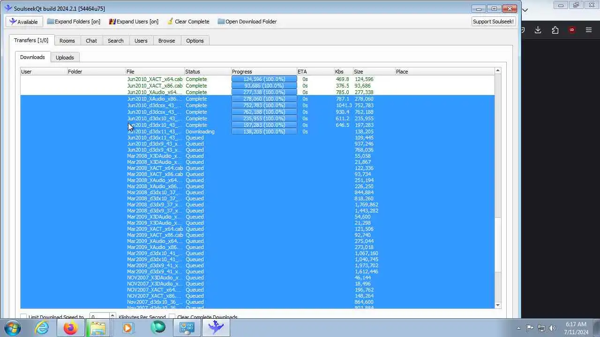Click the 469.8 Kbs value
The height and width of the screenshot is (337, 600).
342,79
